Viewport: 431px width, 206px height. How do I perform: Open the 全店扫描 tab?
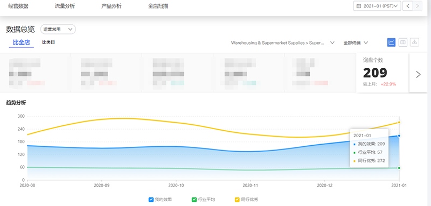click(158, 6)
